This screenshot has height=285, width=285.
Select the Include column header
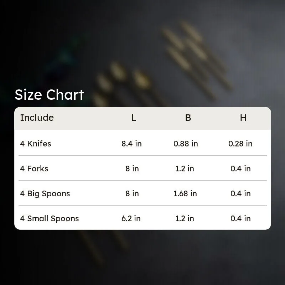click(37, 118)
